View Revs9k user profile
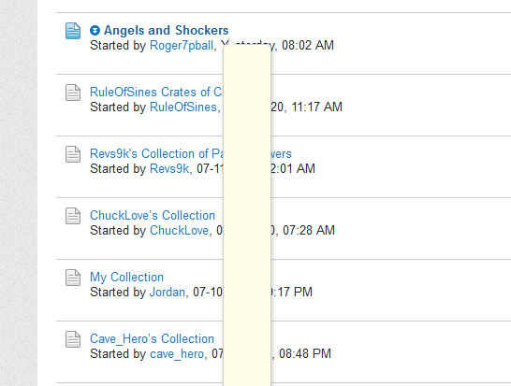Screen dimensions: 511x386 click(169, 168)
